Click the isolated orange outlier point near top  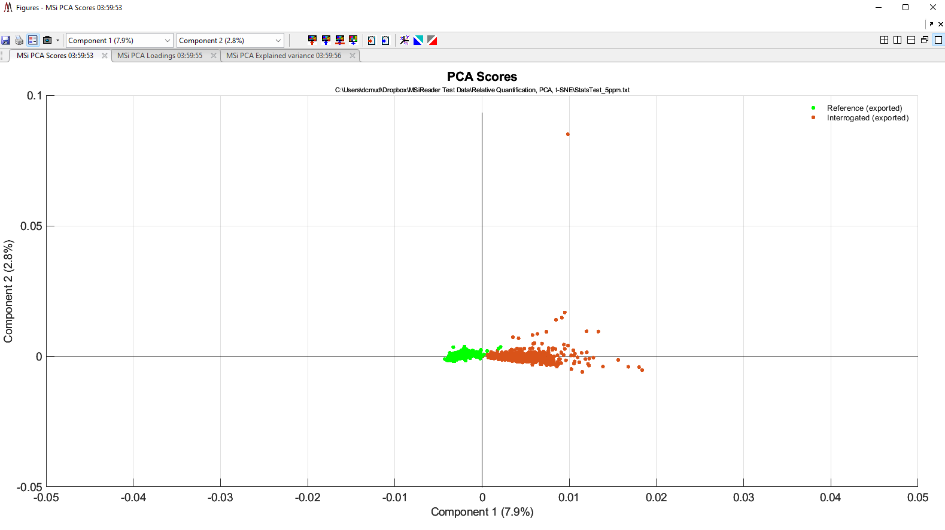[x=568, y=134]
